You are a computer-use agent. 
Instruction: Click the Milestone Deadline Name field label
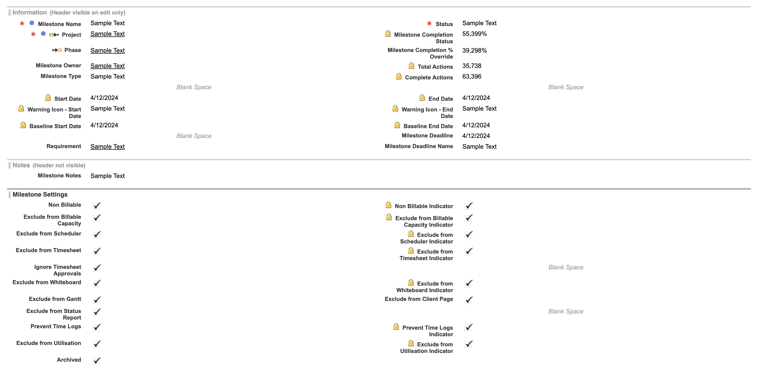coord(419,146)
